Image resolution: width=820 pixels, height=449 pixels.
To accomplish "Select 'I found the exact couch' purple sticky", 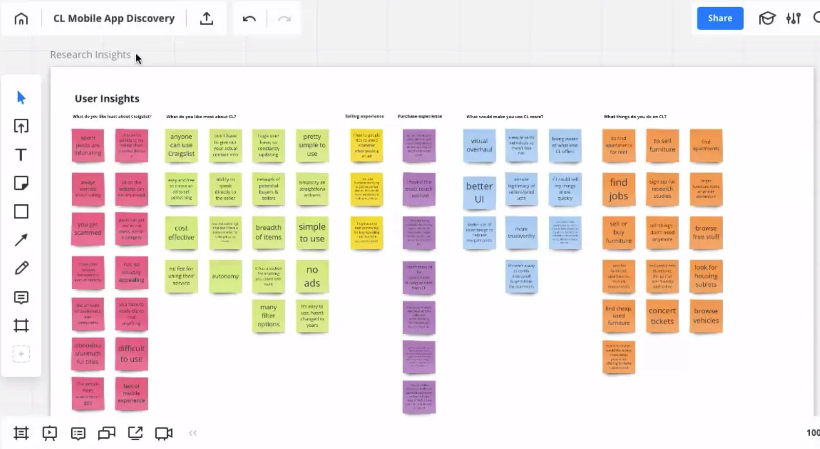I will click(x=419, y=189).
